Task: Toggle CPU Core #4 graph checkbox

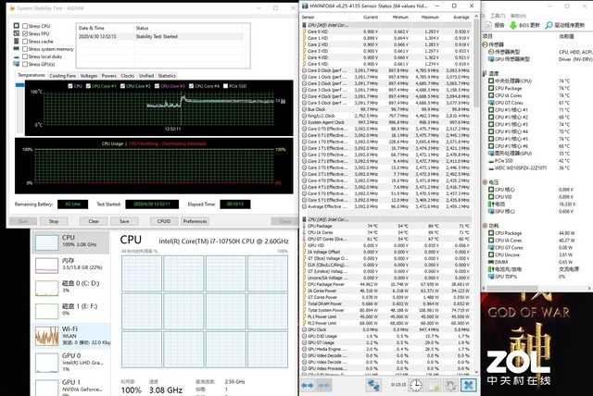Action: pyautogui.click(x=192, y=86)
